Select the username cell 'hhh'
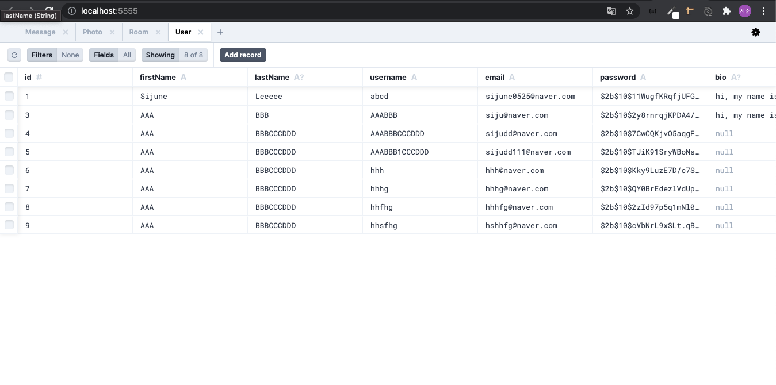 click(x=421, y=170)
